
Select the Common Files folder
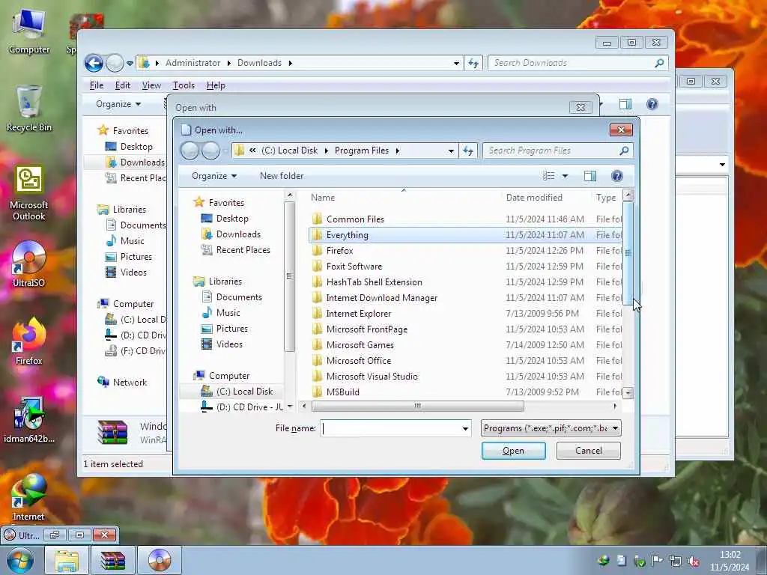pyautogui.click(x=355, y=219)
